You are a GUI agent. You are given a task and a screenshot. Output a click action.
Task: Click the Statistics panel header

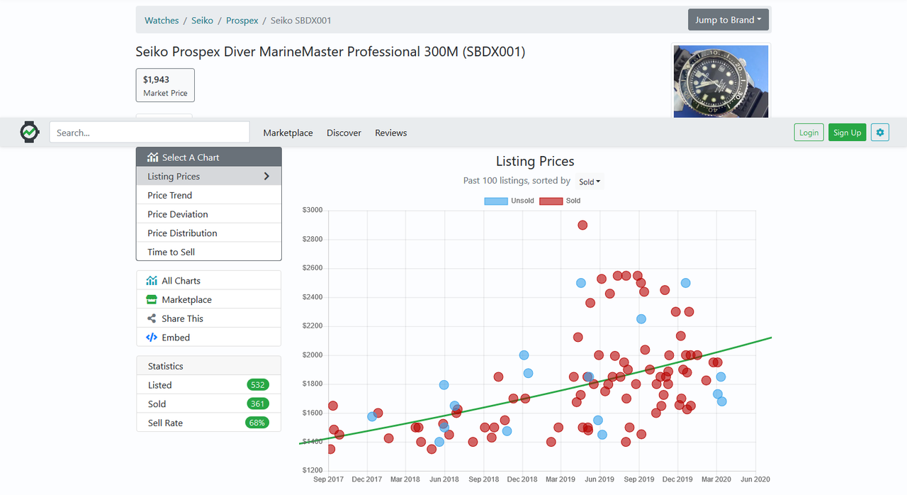208,366
